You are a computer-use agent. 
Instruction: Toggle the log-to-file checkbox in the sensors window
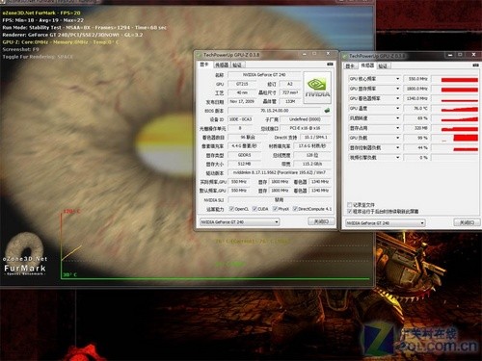(x=350, y=205)
